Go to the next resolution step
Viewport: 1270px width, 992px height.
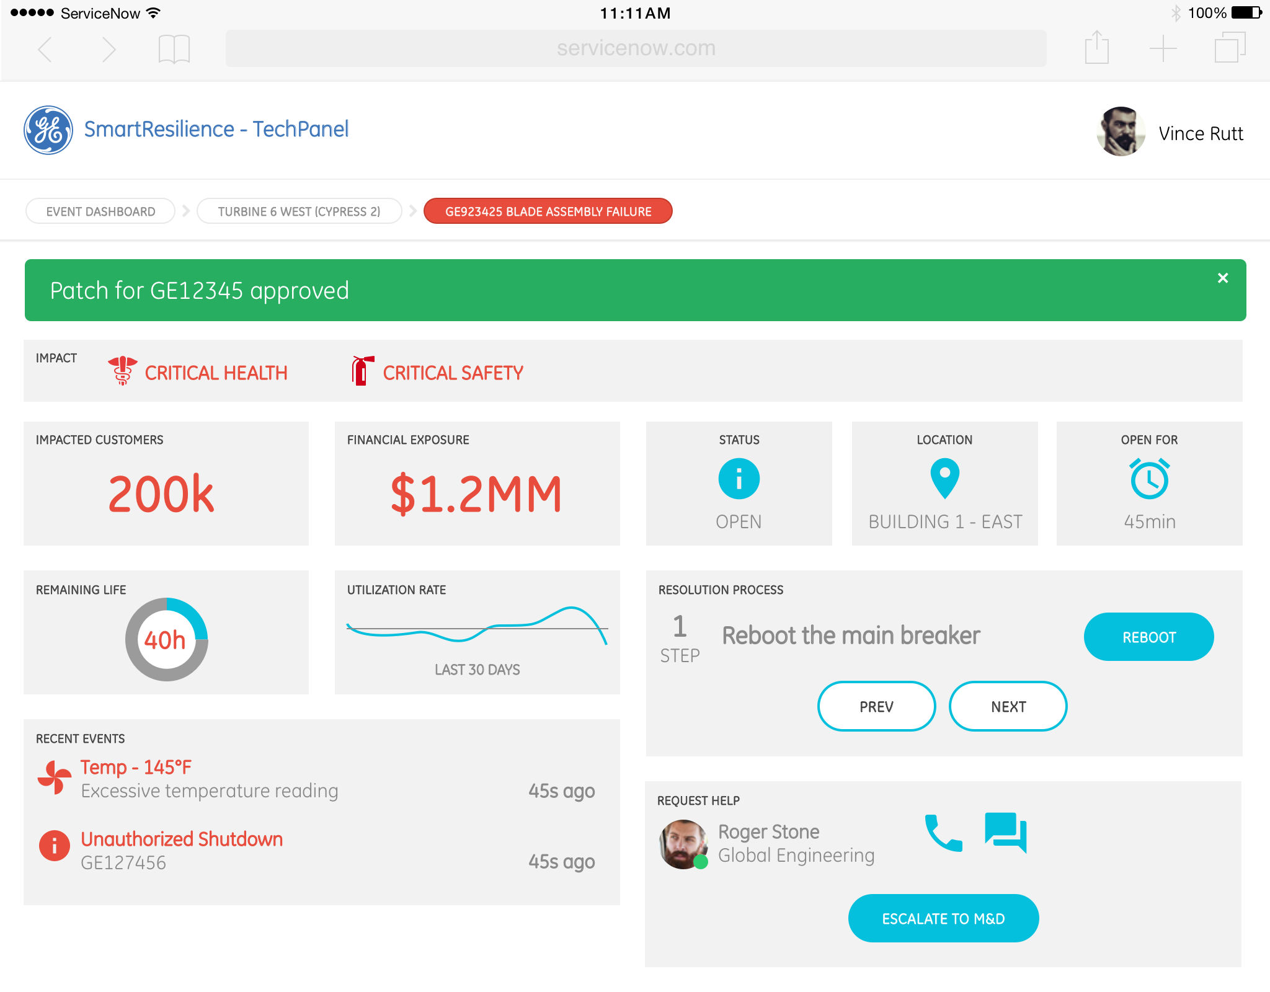1008,706
